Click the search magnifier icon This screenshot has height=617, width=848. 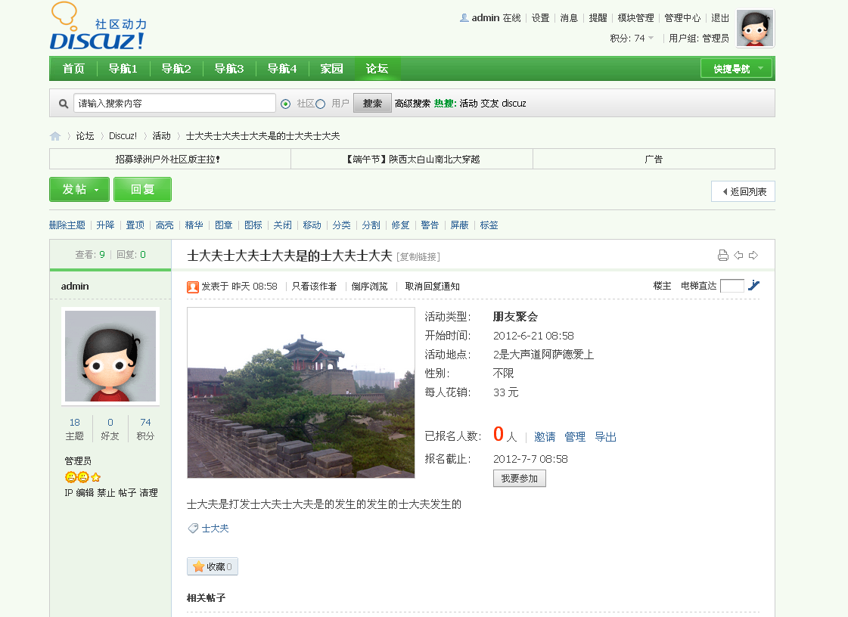tap(64, 104)
